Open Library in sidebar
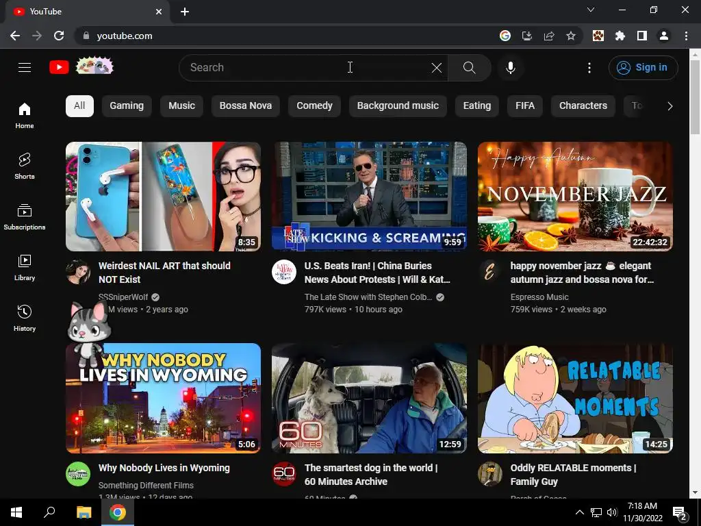Image resolution: width=701 pixels, height=526 pixels. click(x=25, y=268)
